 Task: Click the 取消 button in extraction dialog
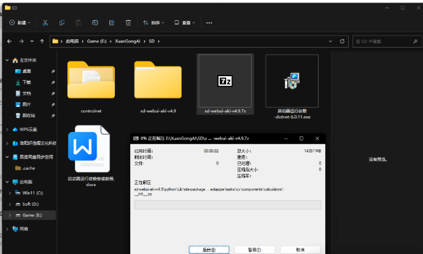coord(300,250)
